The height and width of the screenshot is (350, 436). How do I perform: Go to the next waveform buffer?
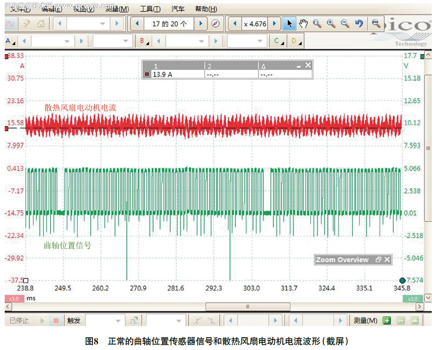pos(201,23)
